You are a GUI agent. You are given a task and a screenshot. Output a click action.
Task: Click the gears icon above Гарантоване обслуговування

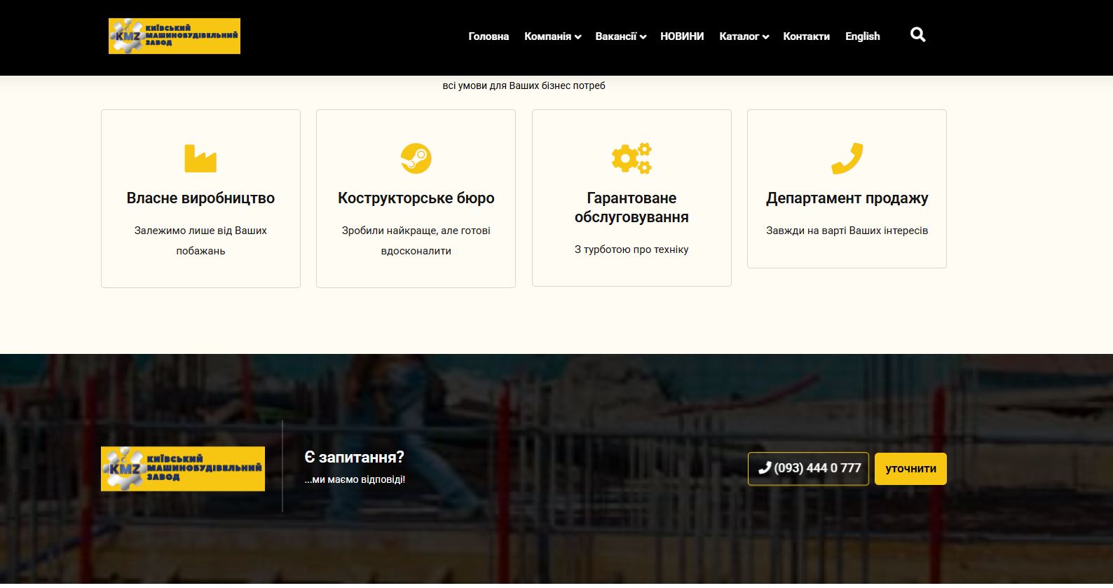[631, 158]
